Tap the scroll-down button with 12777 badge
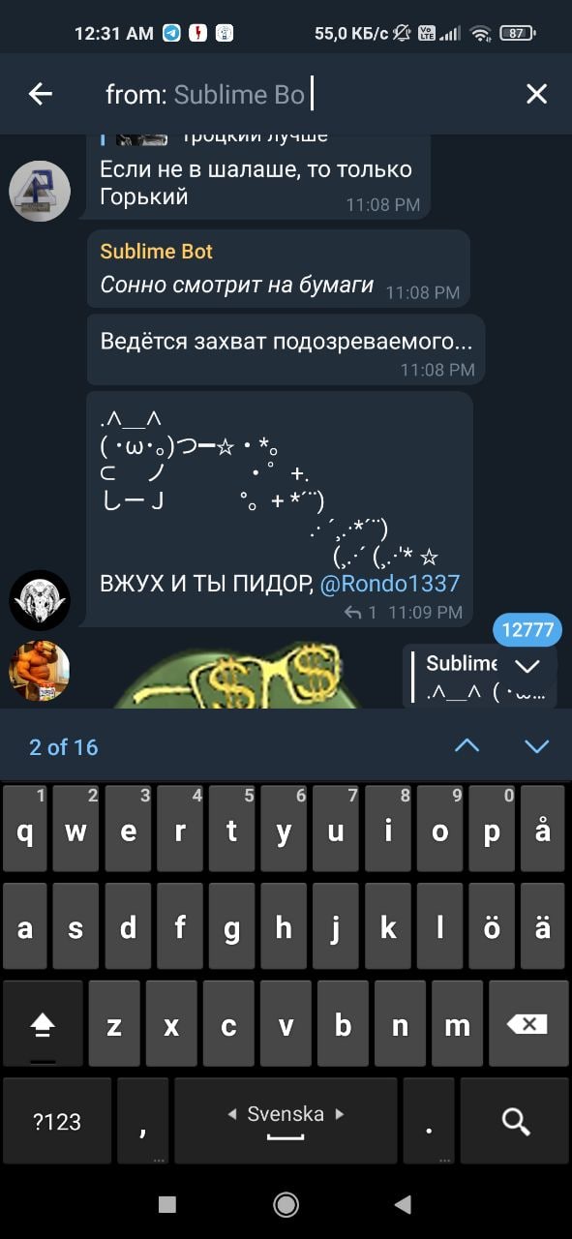Viewport: 572px width, 1239px height. (x=527, y=664)
